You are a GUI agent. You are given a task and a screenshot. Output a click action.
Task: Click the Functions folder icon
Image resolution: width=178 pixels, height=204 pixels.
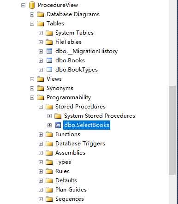(49, 134)
